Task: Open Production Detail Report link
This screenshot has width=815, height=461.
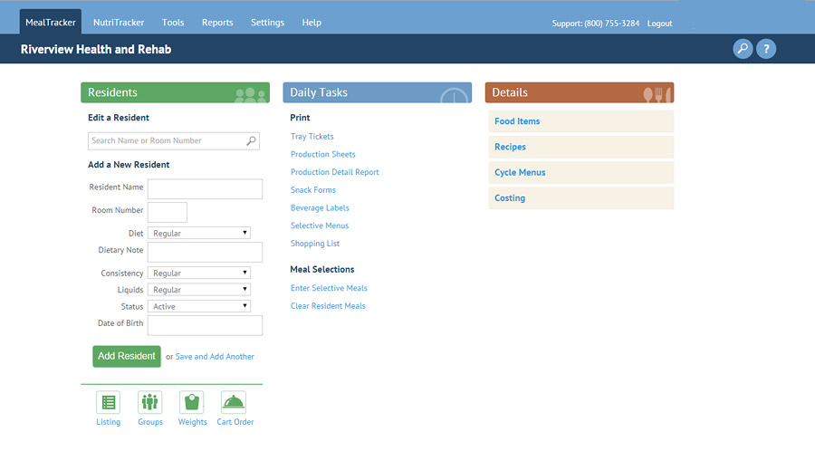Action: (335, 172)
